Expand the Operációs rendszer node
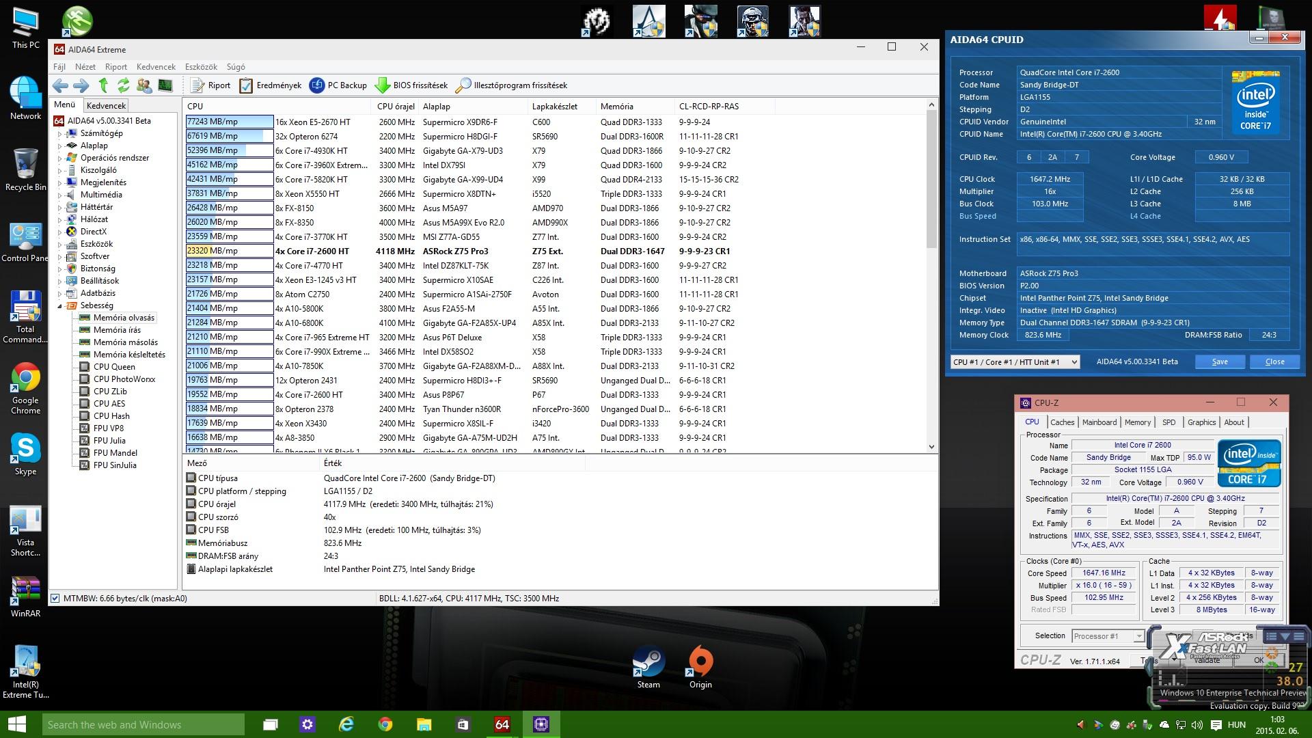This screenshot has height=738, width=1312. pos(59,158)
